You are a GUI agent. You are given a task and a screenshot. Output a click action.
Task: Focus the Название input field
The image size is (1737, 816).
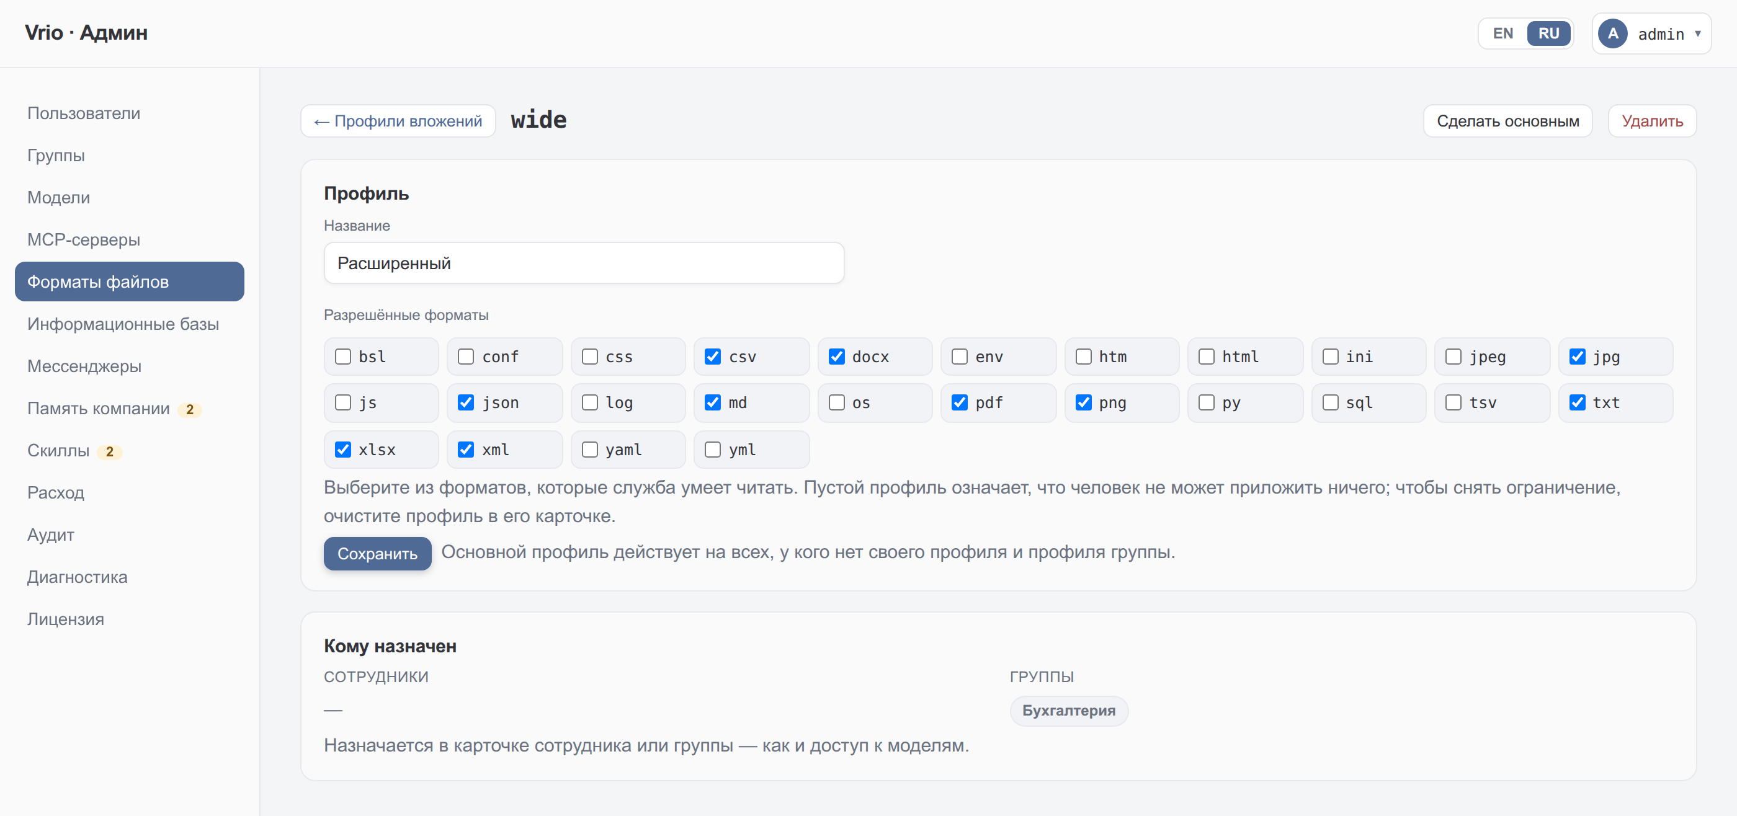(583, 263)
